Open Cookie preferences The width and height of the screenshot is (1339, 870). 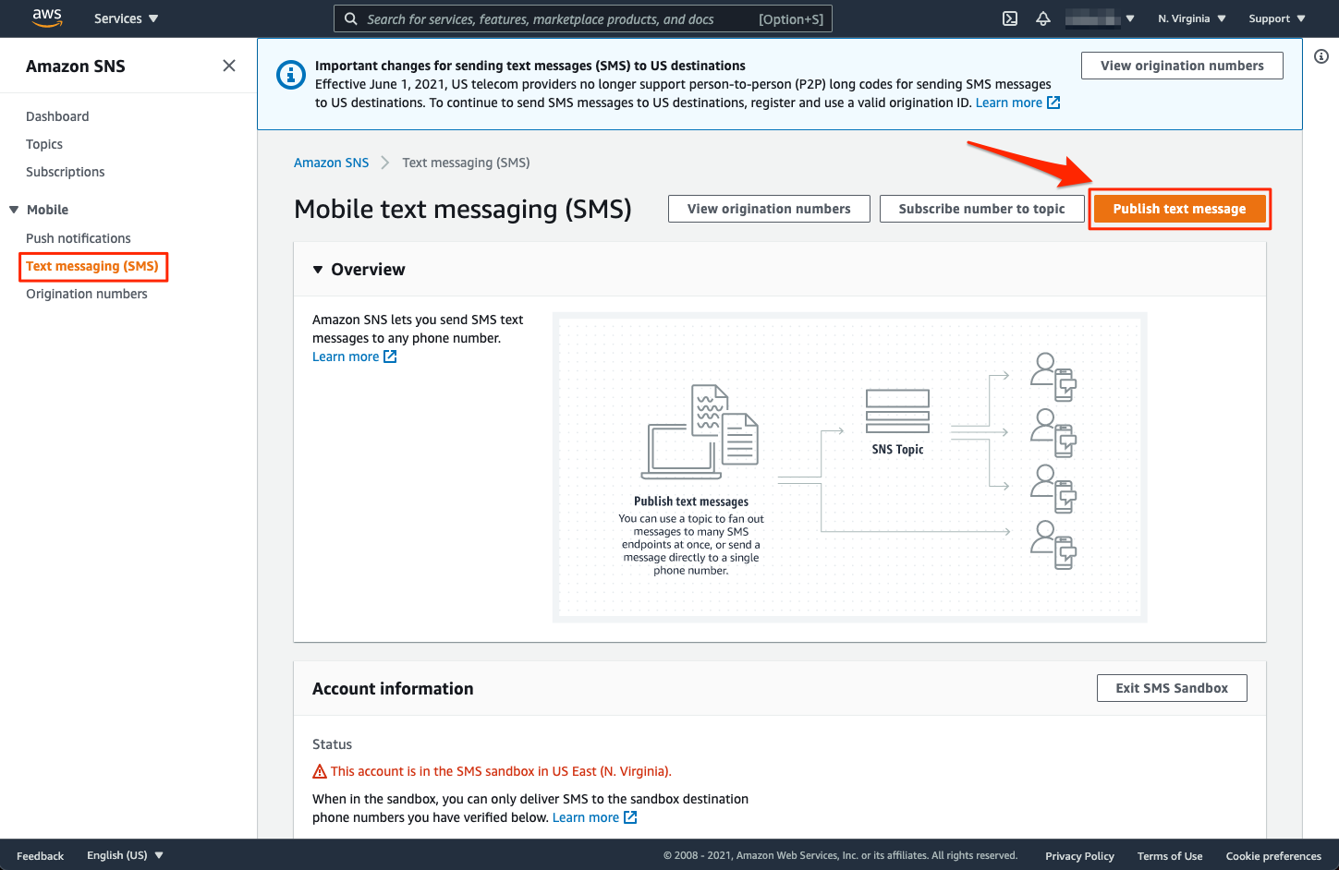point(1273,856)
